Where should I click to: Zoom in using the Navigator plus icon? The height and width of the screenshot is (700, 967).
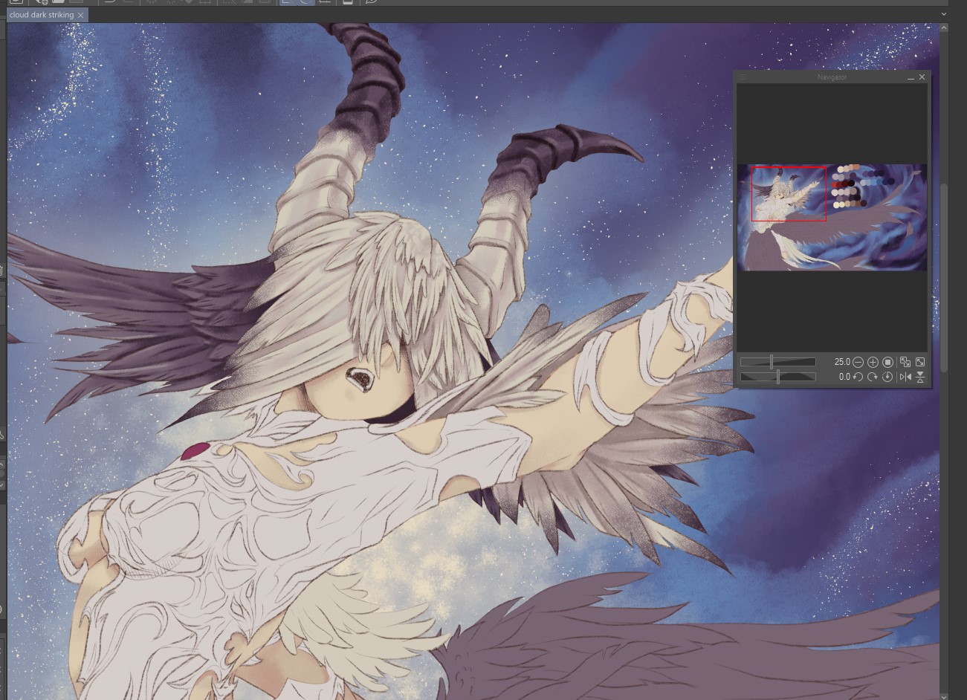tap(873, 362)
